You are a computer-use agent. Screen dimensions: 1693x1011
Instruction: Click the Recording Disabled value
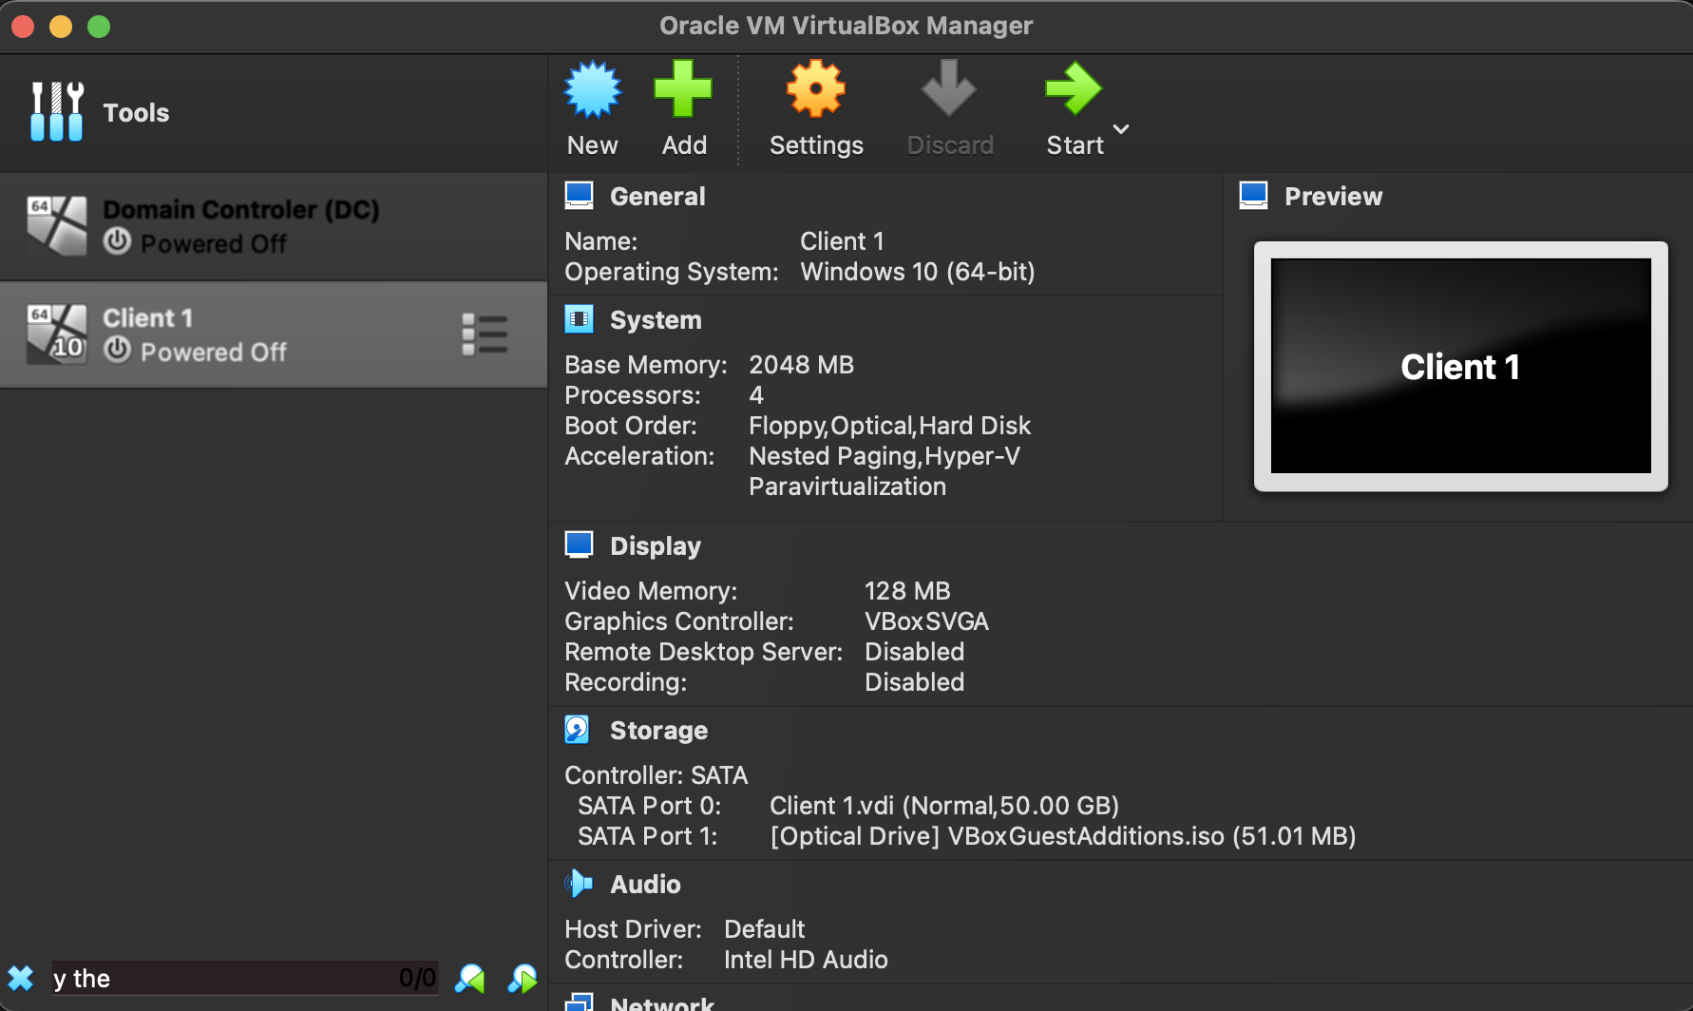(914, 682)
